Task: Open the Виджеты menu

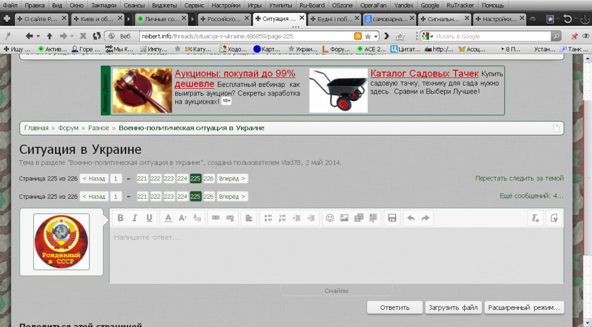Action: click(x=164, y=5)
